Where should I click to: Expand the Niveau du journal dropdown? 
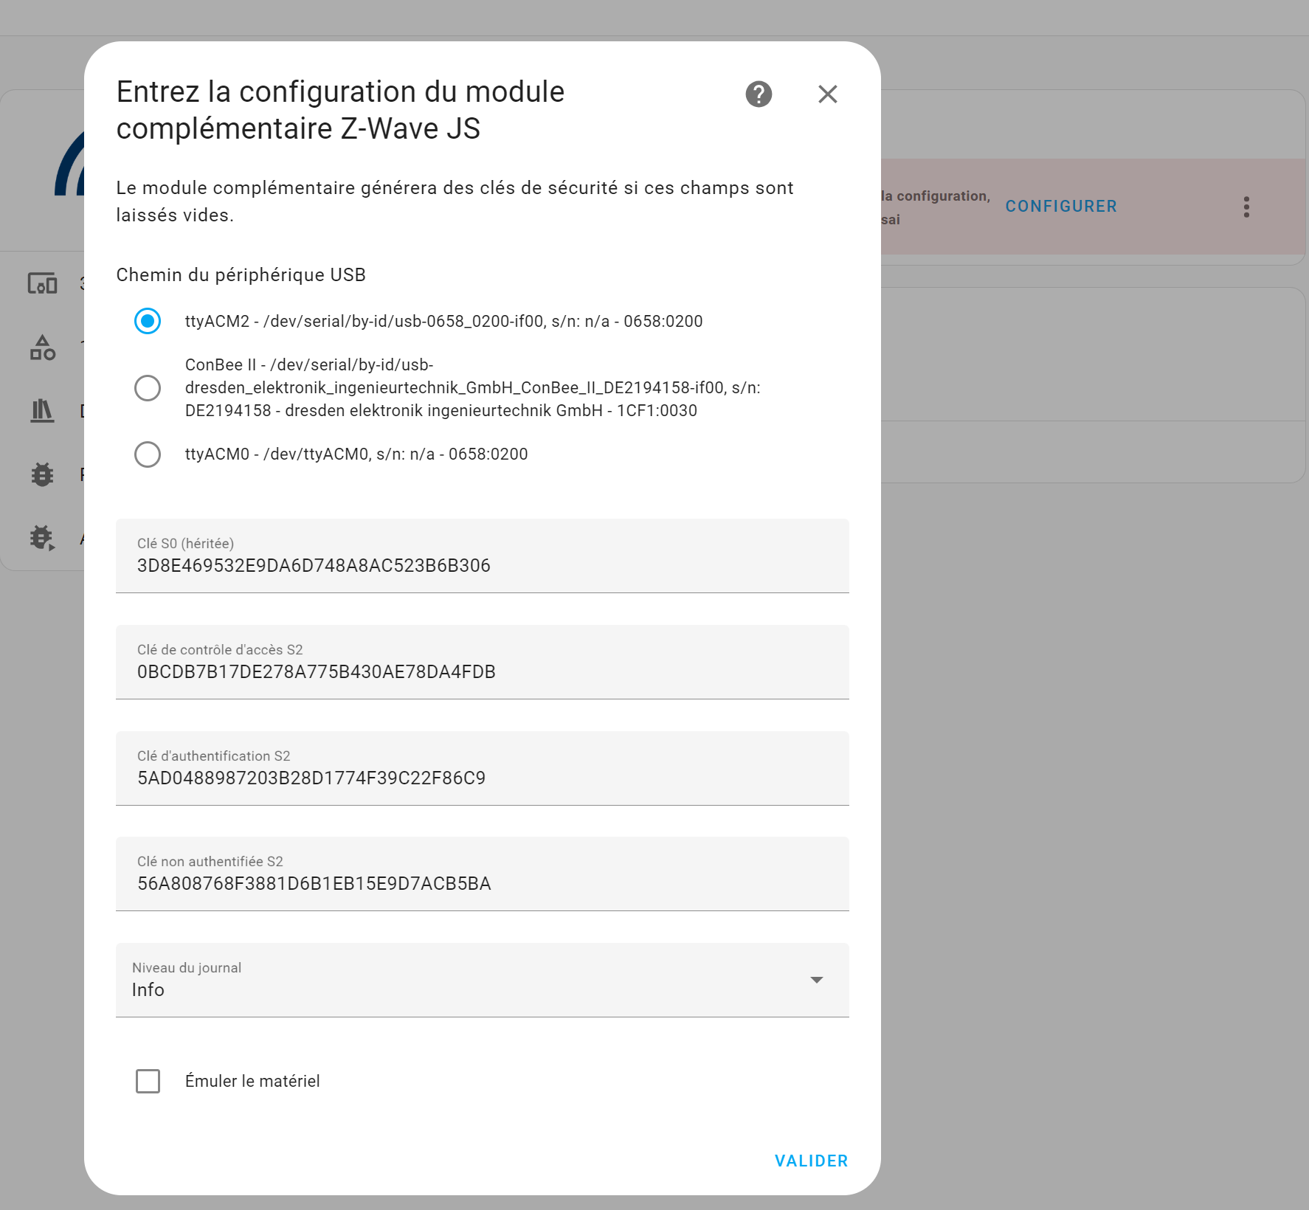click(816, 980)
